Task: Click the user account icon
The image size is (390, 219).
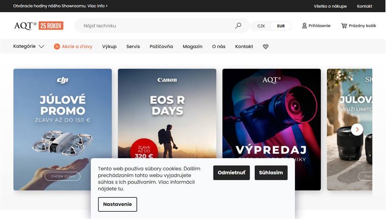Action: (304, 26)
